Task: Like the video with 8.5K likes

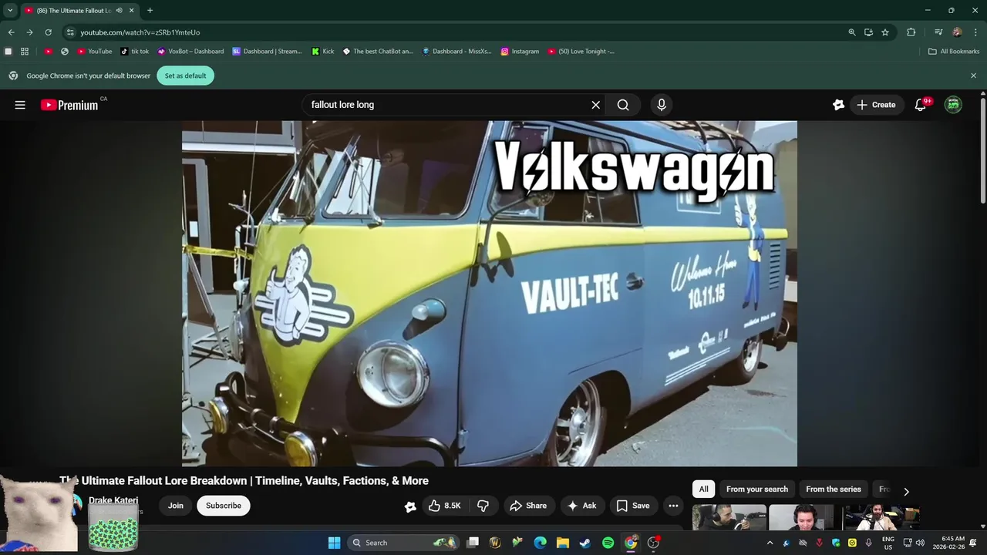Action: (x=444, y=506)
